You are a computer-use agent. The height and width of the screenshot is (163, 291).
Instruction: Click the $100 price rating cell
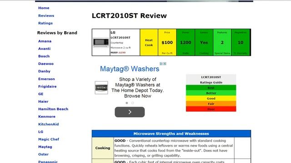point(167,42)
